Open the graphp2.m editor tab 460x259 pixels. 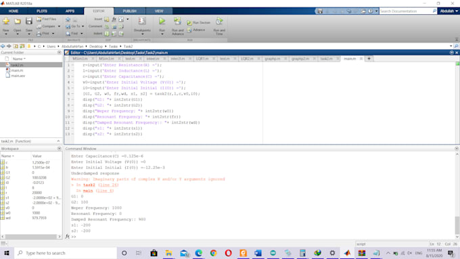click(300, 59)
